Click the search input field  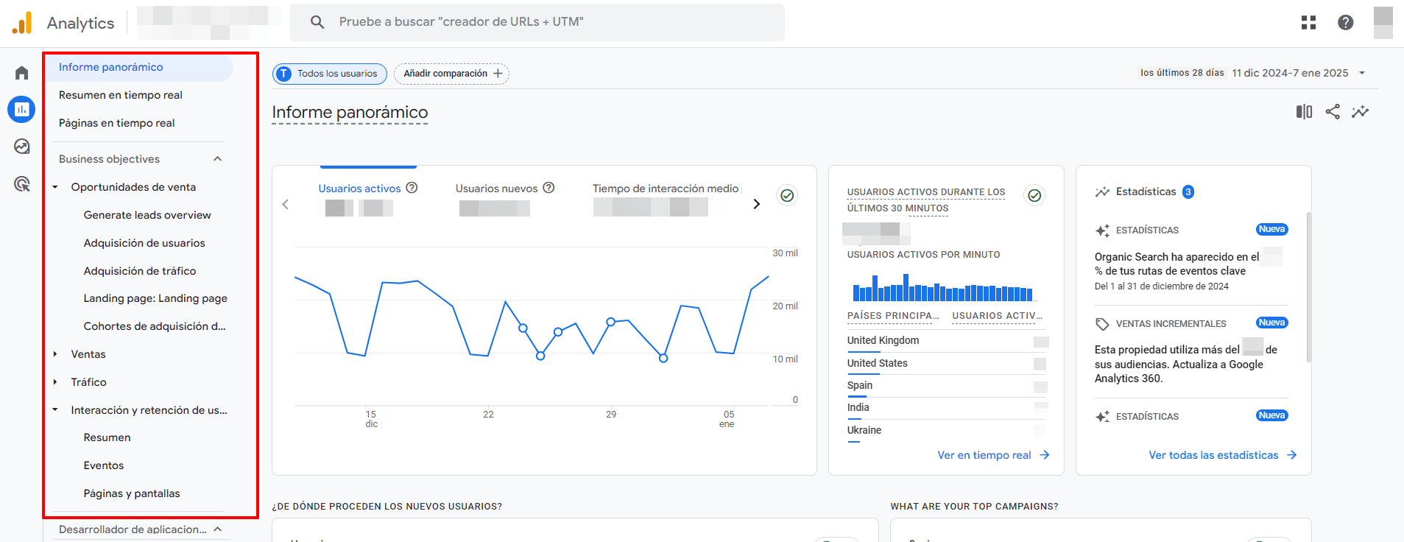coord(537,22)
